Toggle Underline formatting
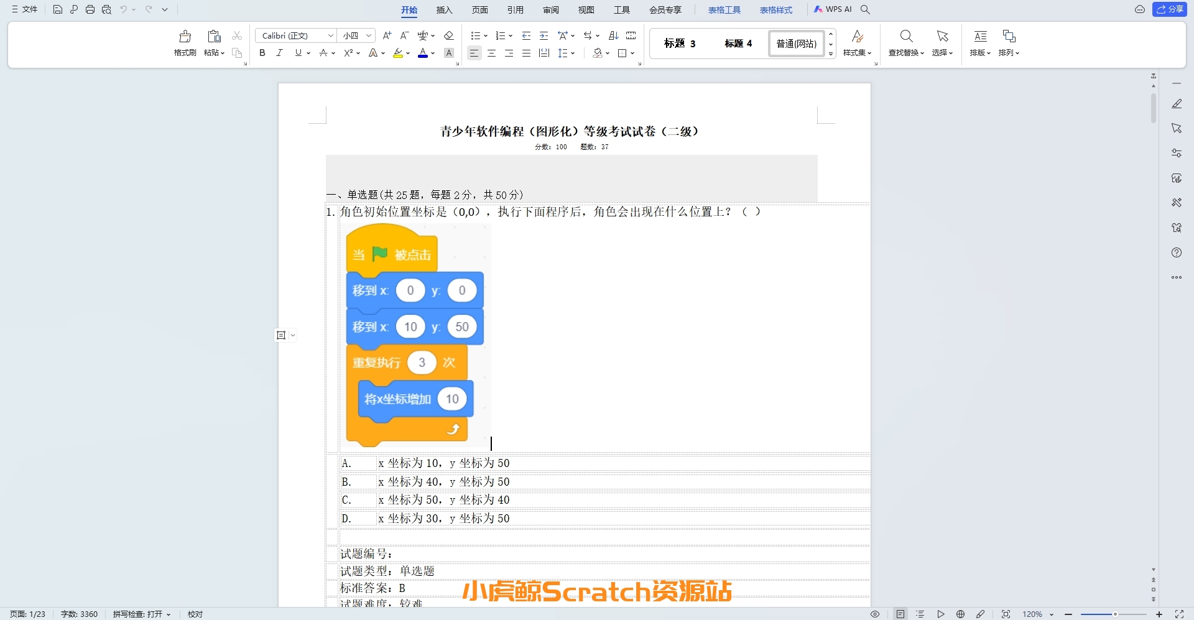 coord(298,53)
